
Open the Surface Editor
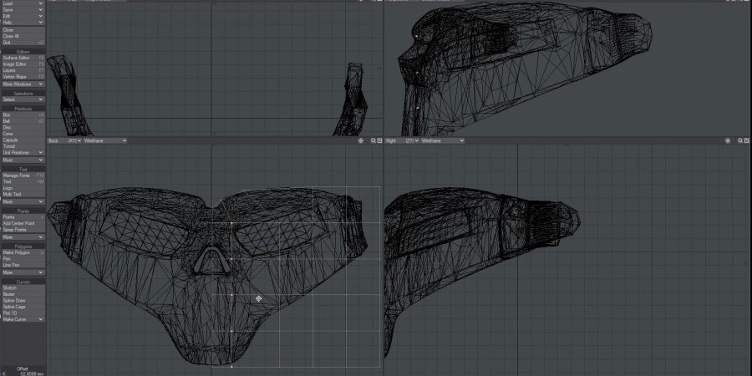click(23, 58)
